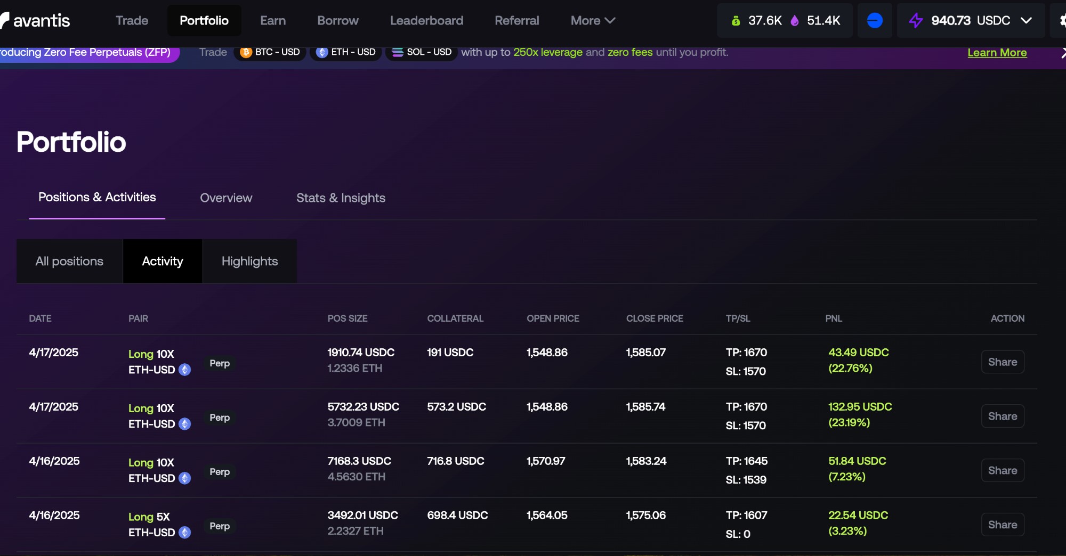This screenshot has width=1066, height=556.
Task: Click the DATE column header
Action: (x=41, y=318)
